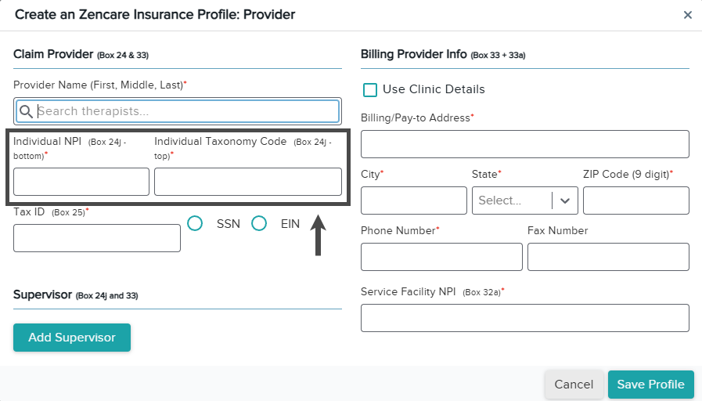Click the Phone Number field
Viewport: 702px width, 401px height.
point(441,257)
